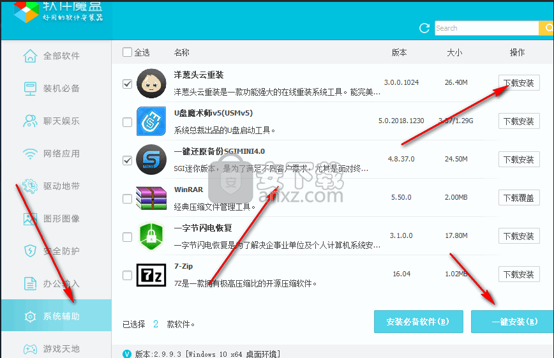Image resolution: width=554 pixels, height=358 pixels.
Task: Click the 操作 column header
Action: 517,53
